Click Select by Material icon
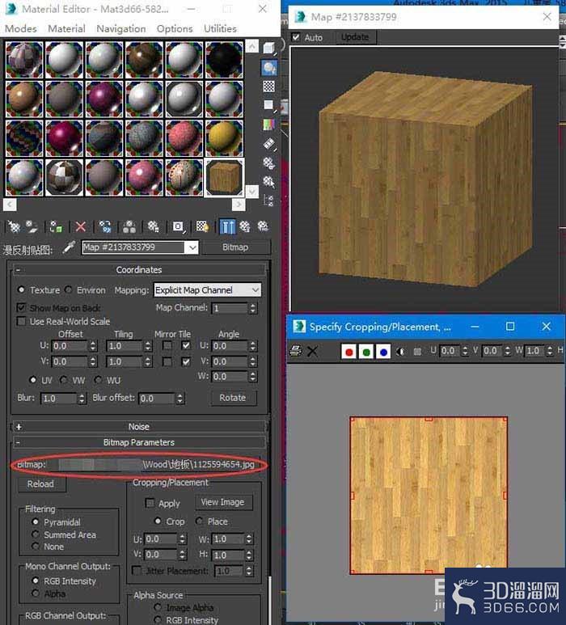The image size is (566, 625). click(269, 182)
